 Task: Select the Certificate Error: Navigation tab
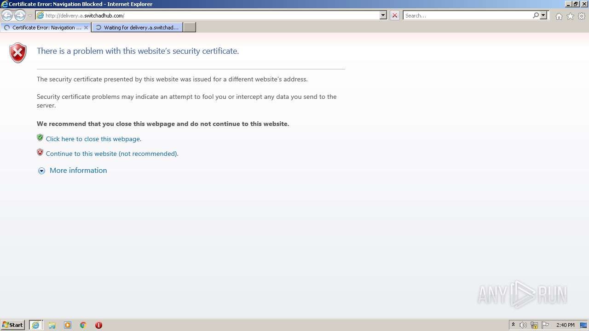[45, 27]
